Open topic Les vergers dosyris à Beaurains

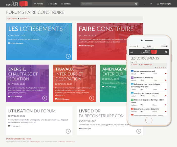[146, 109]
